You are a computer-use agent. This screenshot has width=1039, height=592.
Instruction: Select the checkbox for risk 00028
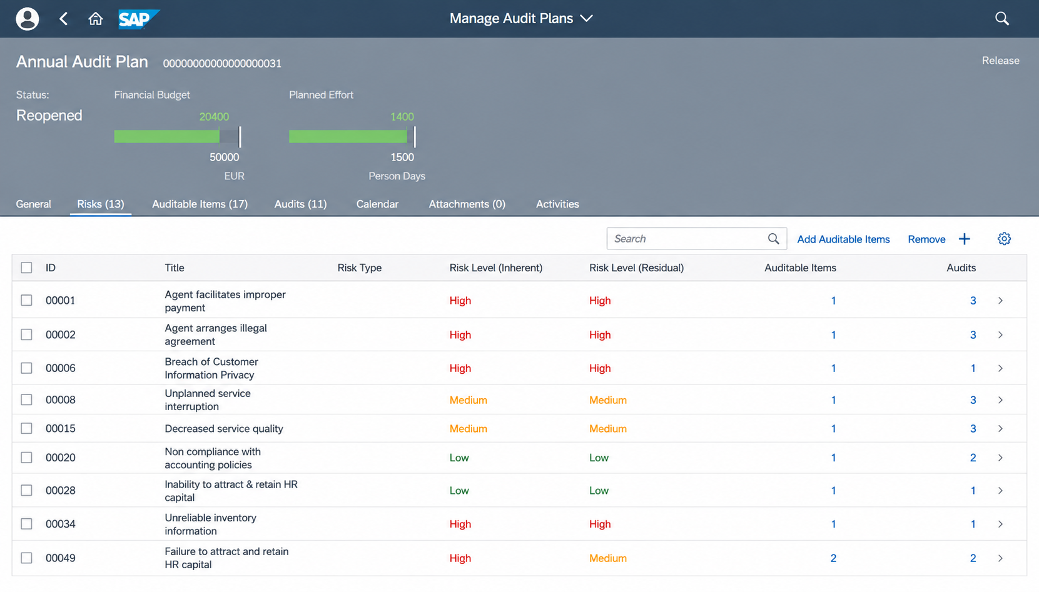[26, 490]
